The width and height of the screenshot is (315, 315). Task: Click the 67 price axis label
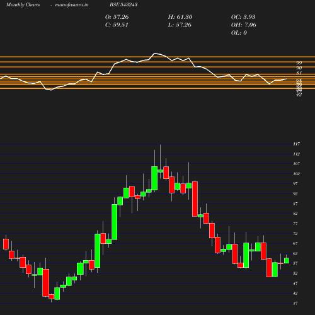[295, 243]
